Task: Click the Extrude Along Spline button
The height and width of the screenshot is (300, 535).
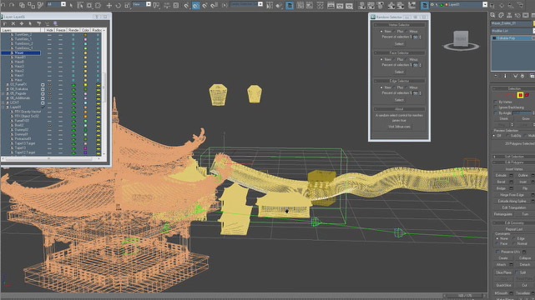Action: 513,201
